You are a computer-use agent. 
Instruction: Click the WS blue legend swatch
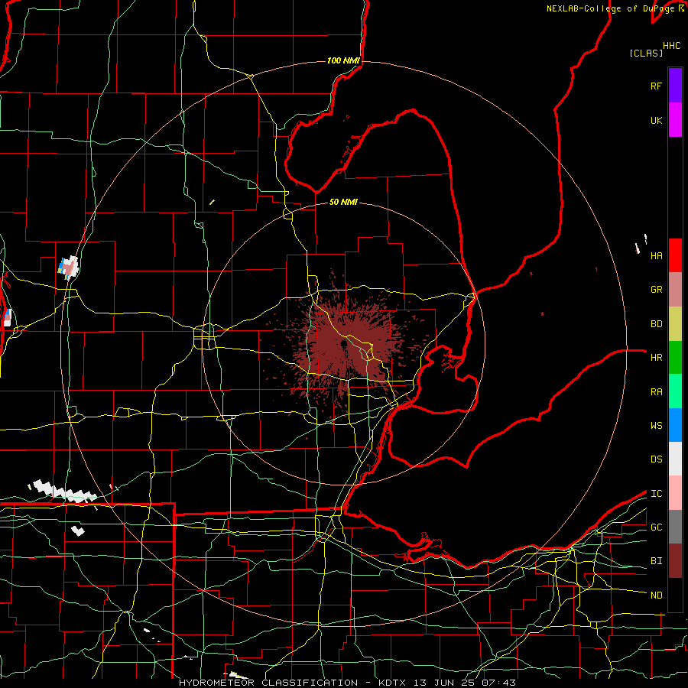point(675,425)
